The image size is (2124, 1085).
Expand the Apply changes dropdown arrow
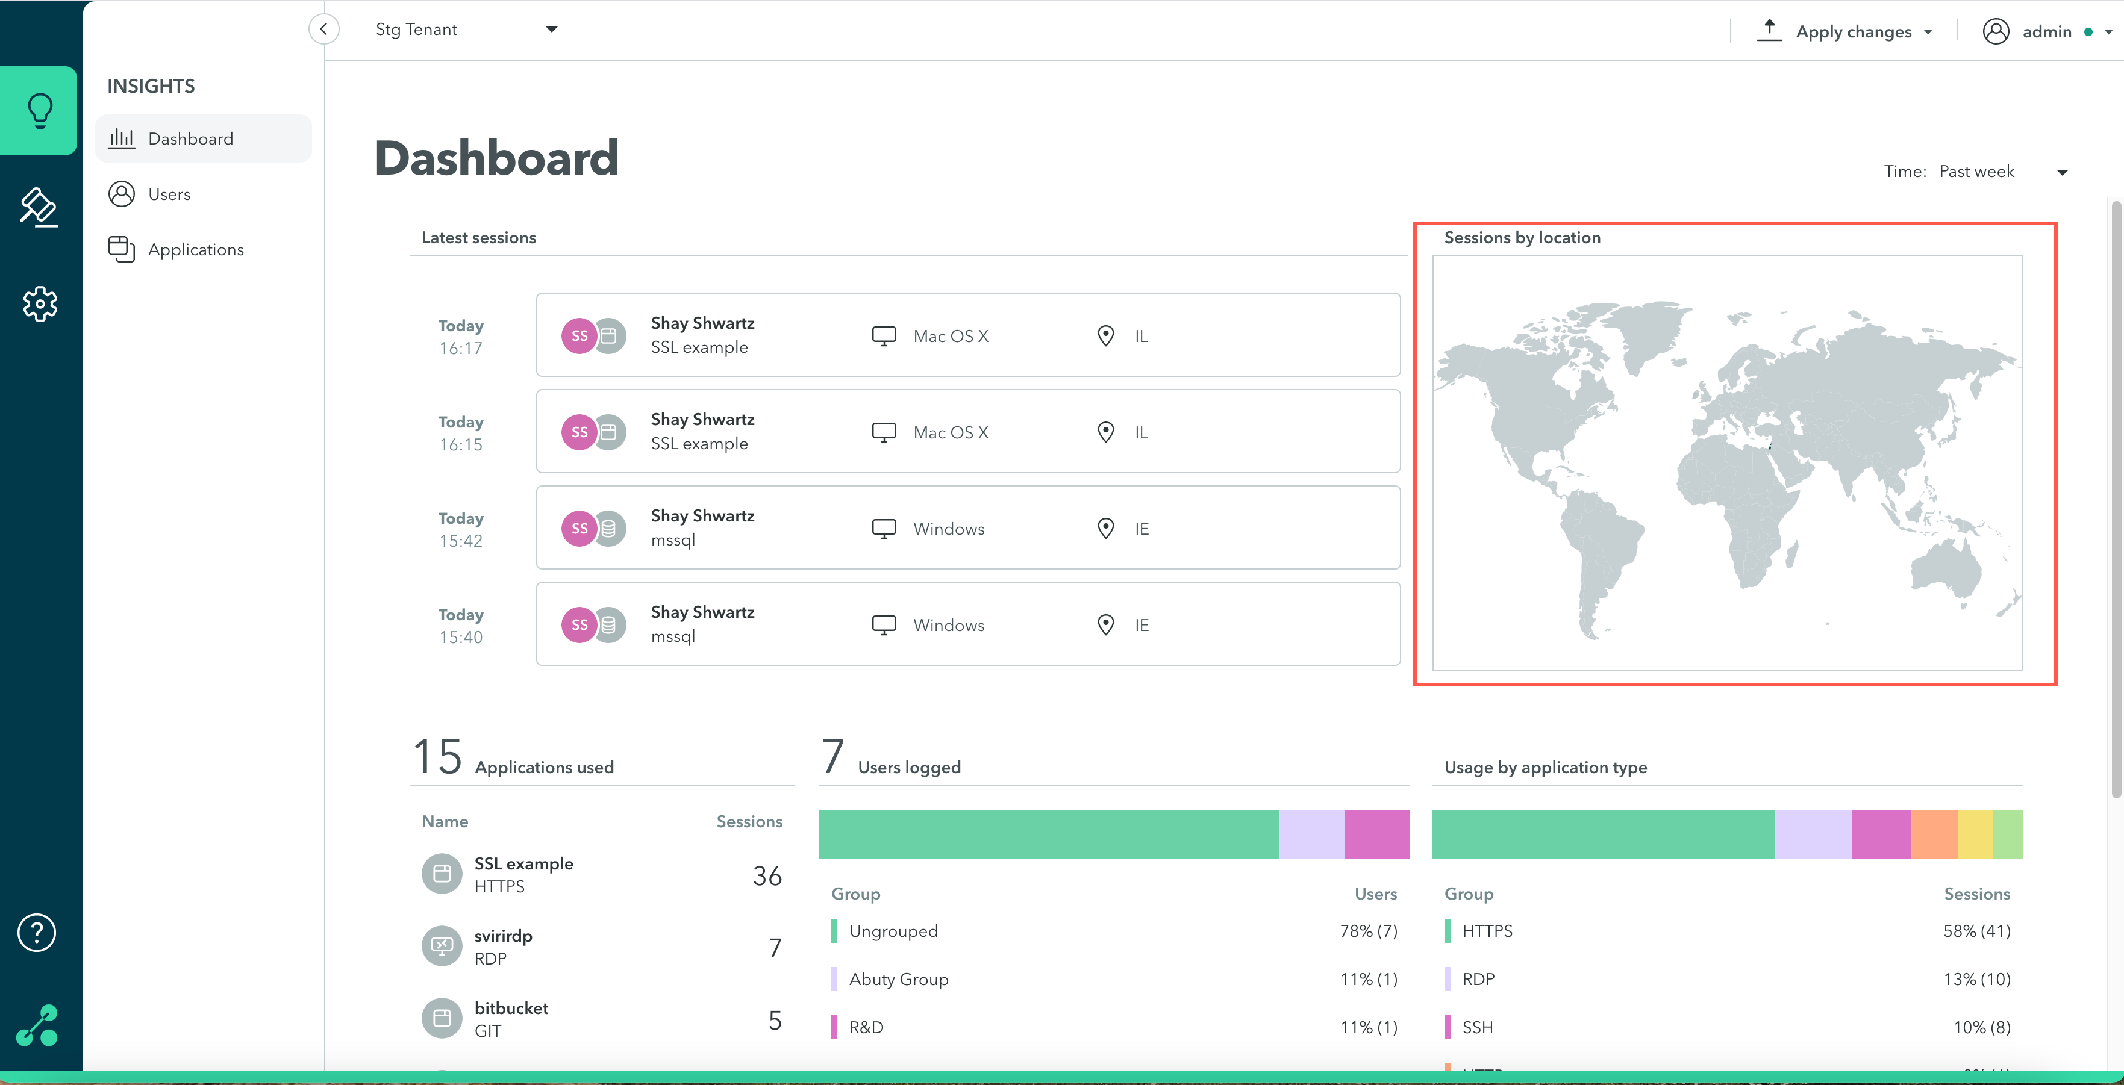[1928, 32]
